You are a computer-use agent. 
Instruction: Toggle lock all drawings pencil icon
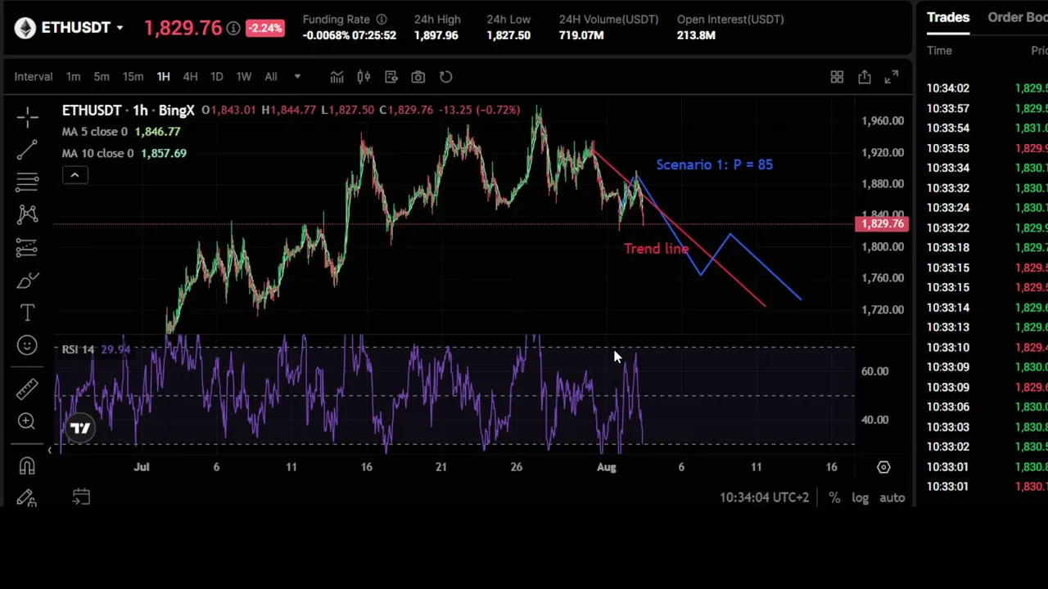pyautogui.click(x=27, y=497)
